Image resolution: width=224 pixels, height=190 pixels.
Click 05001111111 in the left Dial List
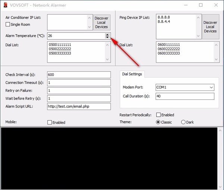click(x=60, y=45)
